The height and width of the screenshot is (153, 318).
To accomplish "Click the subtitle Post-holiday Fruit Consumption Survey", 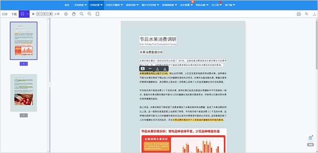I will (x=158, y=44).
